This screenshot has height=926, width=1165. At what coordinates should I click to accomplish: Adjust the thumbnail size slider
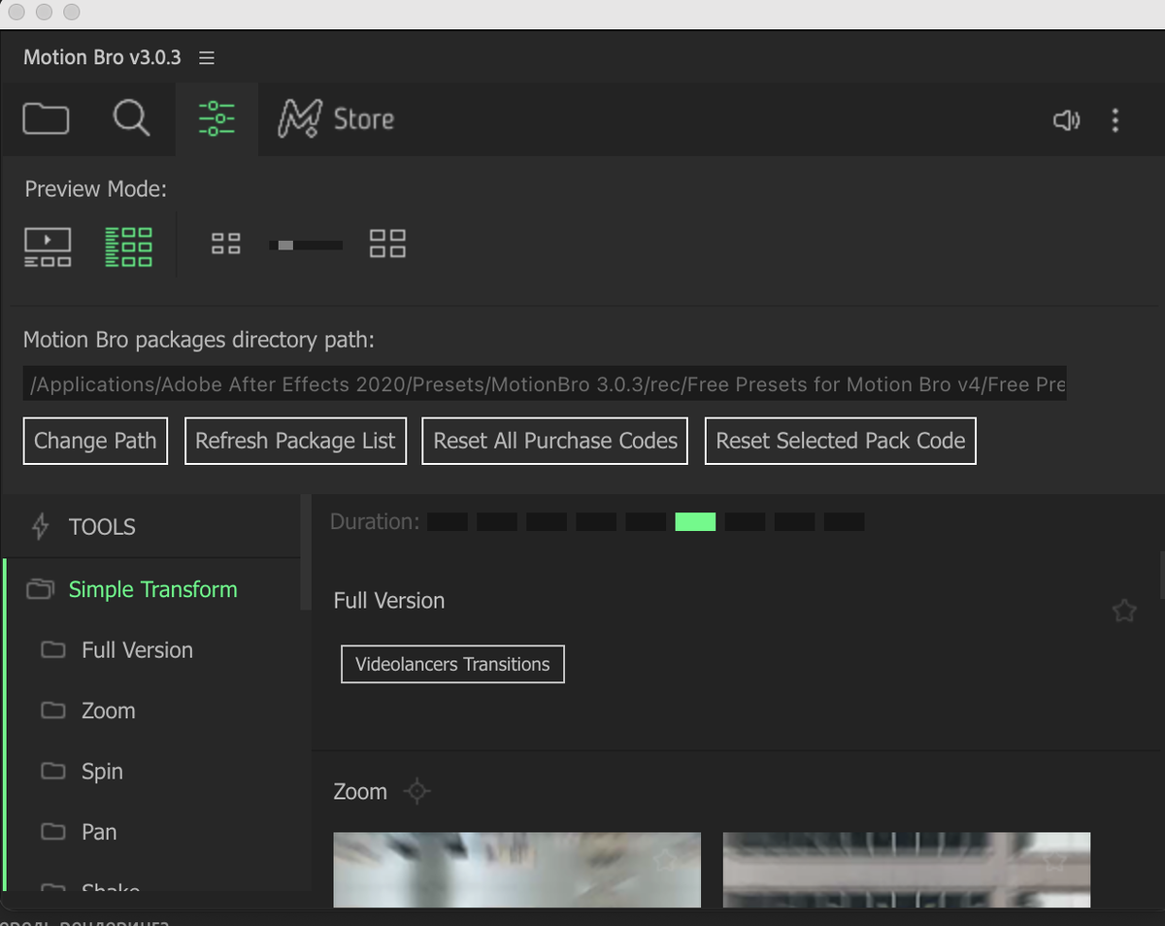[x=306, y=246]
